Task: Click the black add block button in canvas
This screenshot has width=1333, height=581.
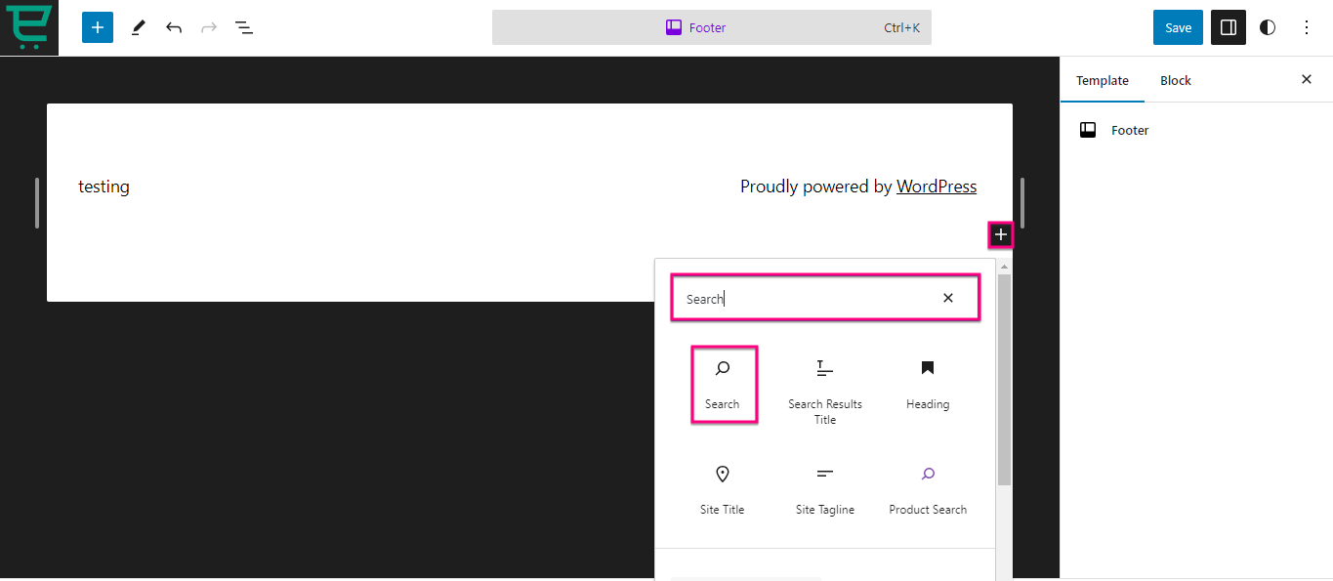Action: click(1000, 234)
